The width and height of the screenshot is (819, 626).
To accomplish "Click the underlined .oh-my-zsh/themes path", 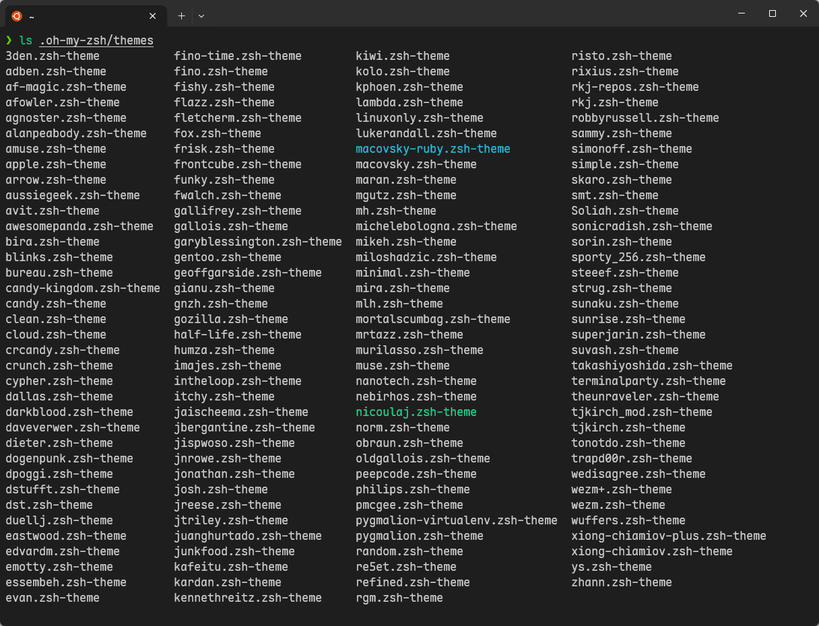I will coord(96,40).
